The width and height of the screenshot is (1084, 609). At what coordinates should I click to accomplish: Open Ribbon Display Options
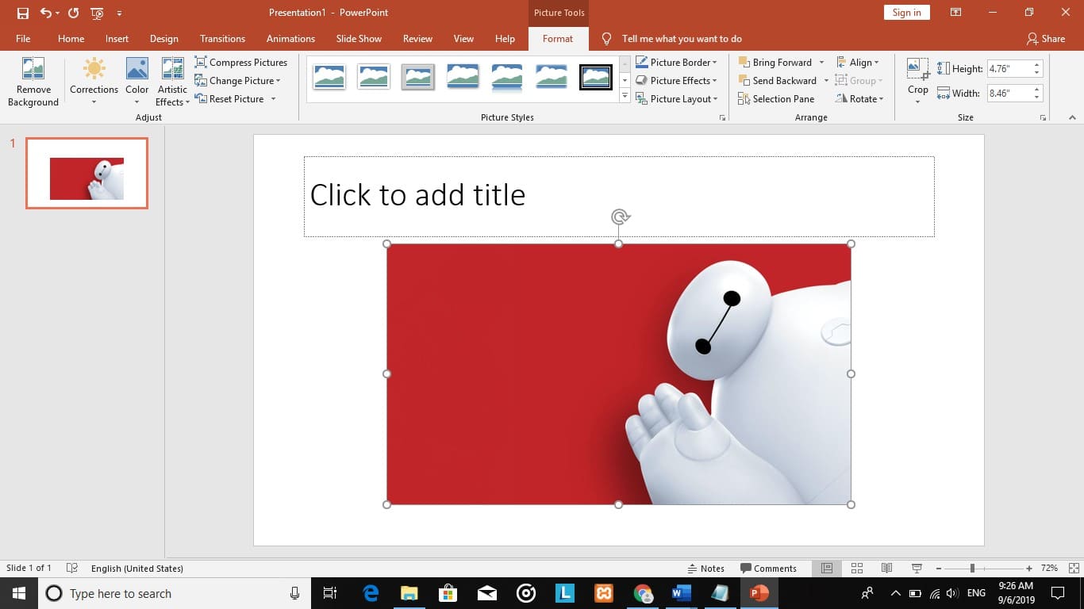point(956,13)
